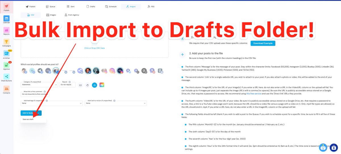341x154 pixels.
Task: Toggle the black S logo X profile
Action: (96, 71)
